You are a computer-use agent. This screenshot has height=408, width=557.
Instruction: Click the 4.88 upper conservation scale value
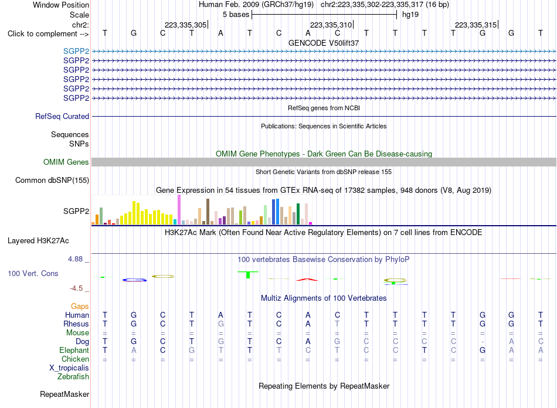pos(75,259)
